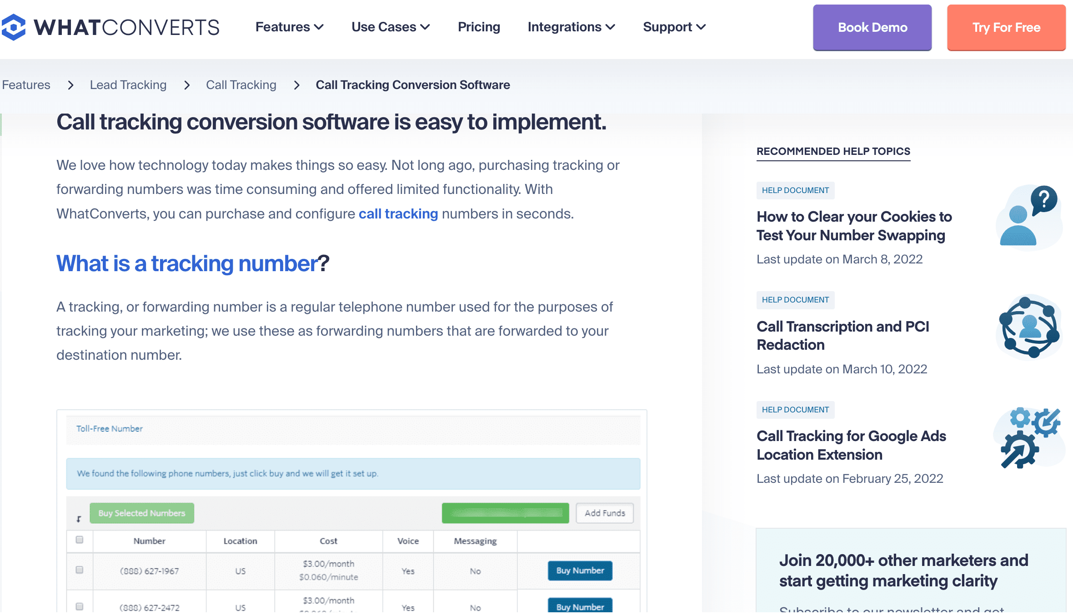Click the phone number (888) 627-1967 cell
The image size is (1073, 615).
tap(149, 571)
